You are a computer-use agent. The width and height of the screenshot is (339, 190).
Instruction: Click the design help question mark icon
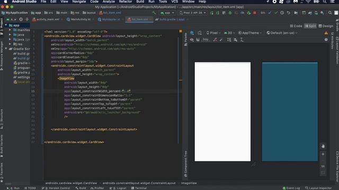326,40
